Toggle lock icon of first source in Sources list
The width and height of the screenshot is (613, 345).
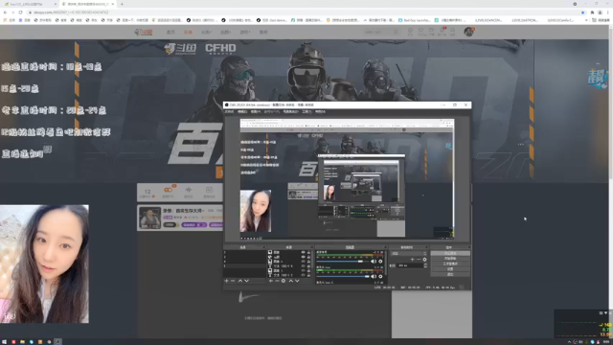coord(308,253)
